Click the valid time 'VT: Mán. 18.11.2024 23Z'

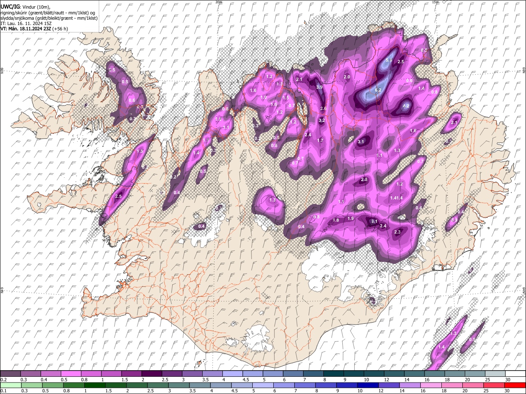point(25,29)
